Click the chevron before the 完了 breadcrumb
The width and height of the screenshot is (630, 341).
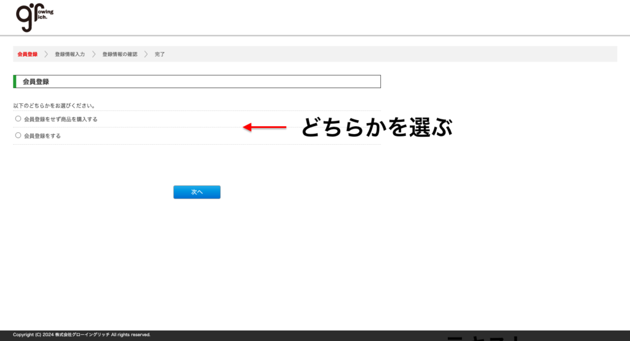coord(146,54)
